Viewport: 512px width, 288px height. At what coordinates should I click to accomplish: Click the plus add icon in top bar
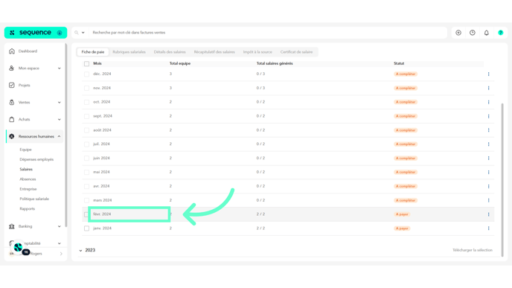pos(458,33)
